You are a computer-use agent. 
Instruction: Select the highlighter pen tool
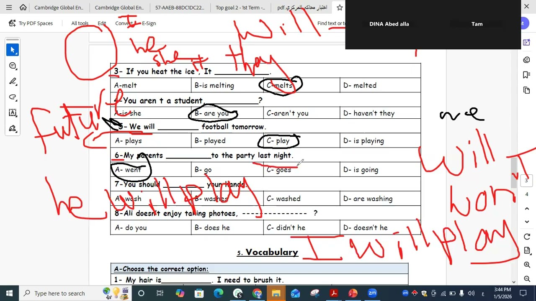click(x=13, y=81)
